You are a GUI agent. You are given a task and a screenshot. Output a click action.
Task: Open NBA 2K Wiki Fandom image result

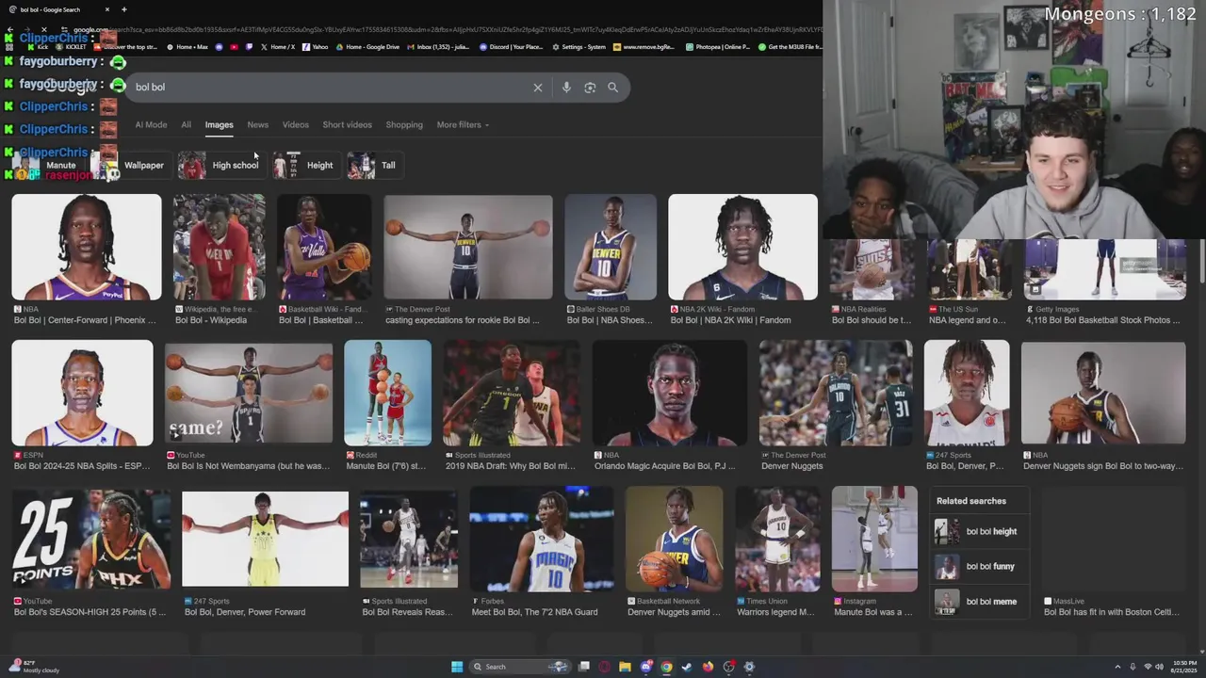click(742, 247)
